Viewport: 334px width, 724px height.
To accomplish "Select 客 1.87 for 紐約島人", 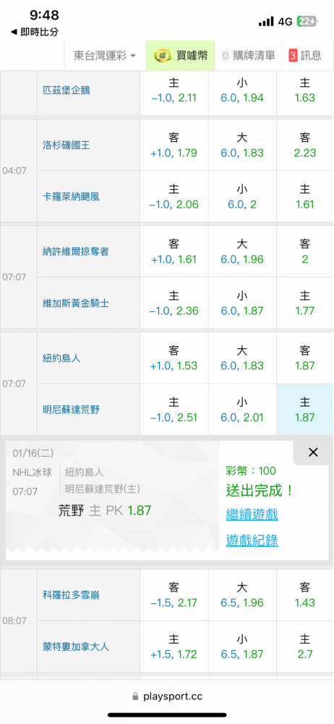I will pos(305,358).
